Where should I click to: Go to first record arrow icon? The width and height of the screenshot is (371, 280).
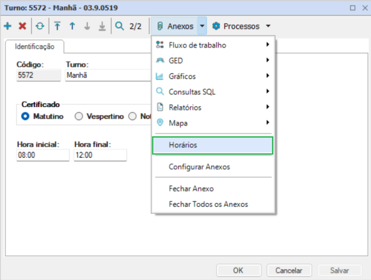coord(57,26)
